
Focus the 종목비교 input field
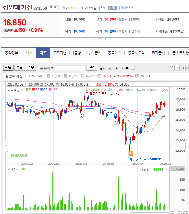70,68
